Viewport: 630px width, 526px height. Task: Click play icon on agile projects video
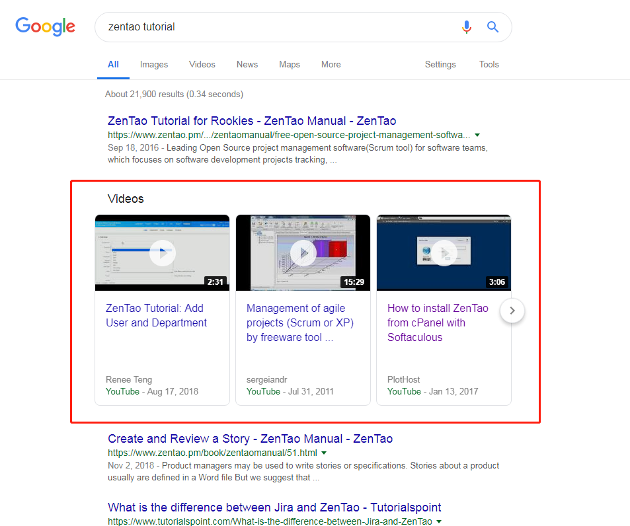(x=303, y=253)
